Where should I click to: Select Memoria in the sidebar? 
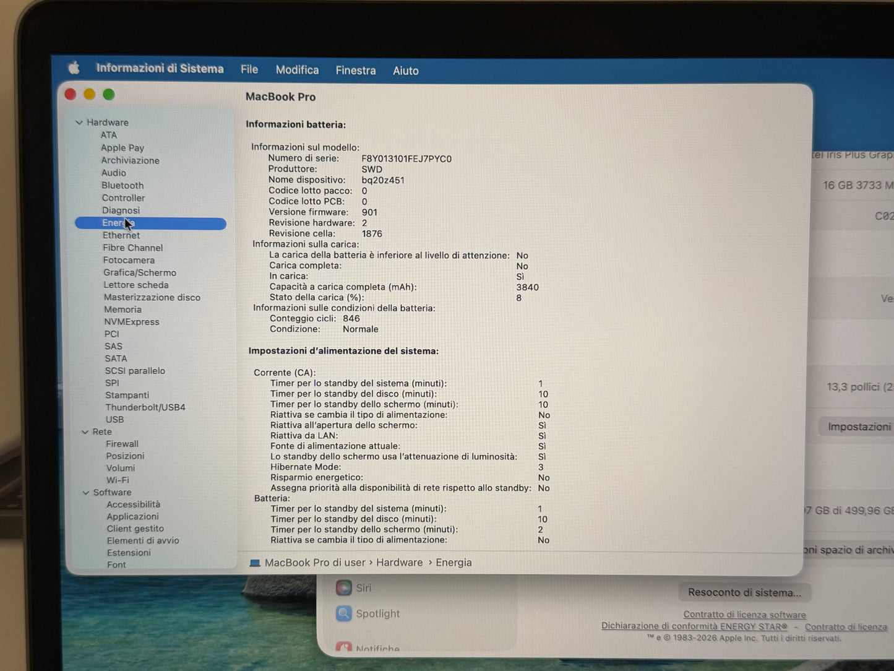point(122,310)
